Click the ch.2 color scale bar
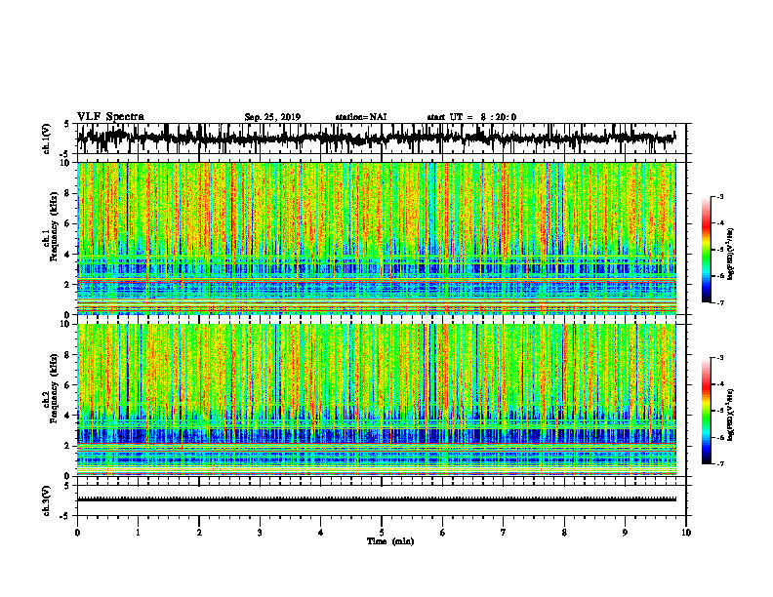773x597 pixels. point(707,411)
